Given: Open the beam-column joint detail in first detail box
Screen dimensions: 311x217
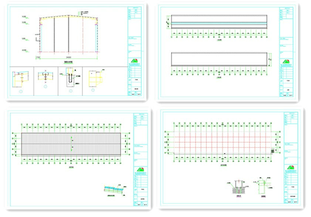Looking at the screenshot, I should pyautogui.click(x=20, y=79).
